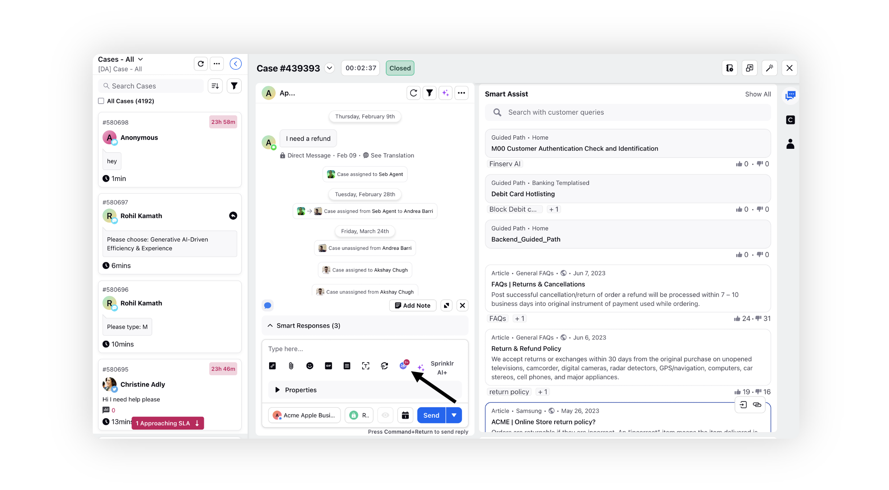This screenshot has width=889, height=490.
Task: Click the Send button for reply
Action: tap(430, 415)
